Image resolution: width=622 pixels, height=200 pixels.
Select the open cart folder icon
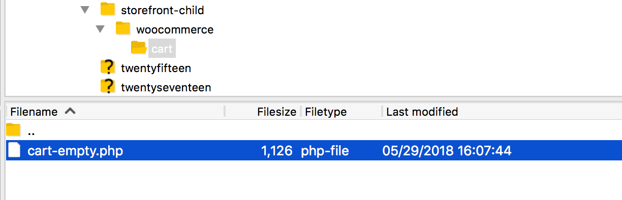[x=139, y=48]
